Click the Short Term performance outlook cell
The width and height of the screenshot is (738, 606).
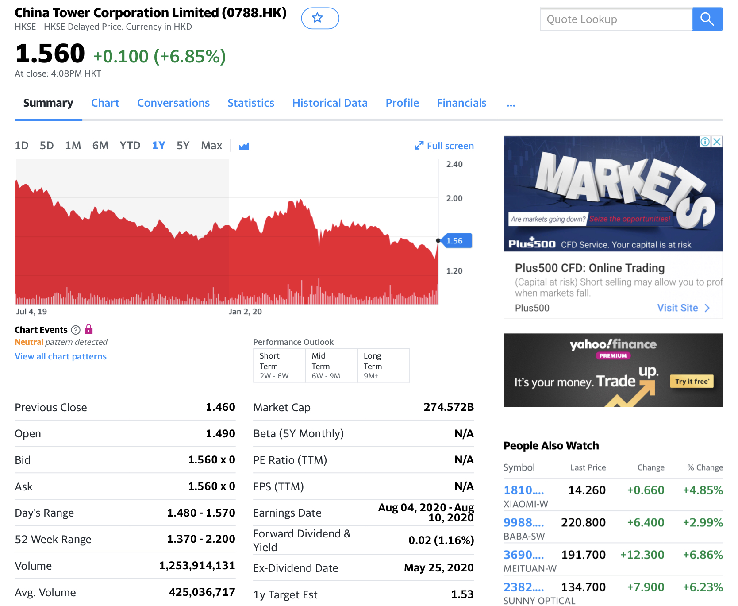point(279,366)
